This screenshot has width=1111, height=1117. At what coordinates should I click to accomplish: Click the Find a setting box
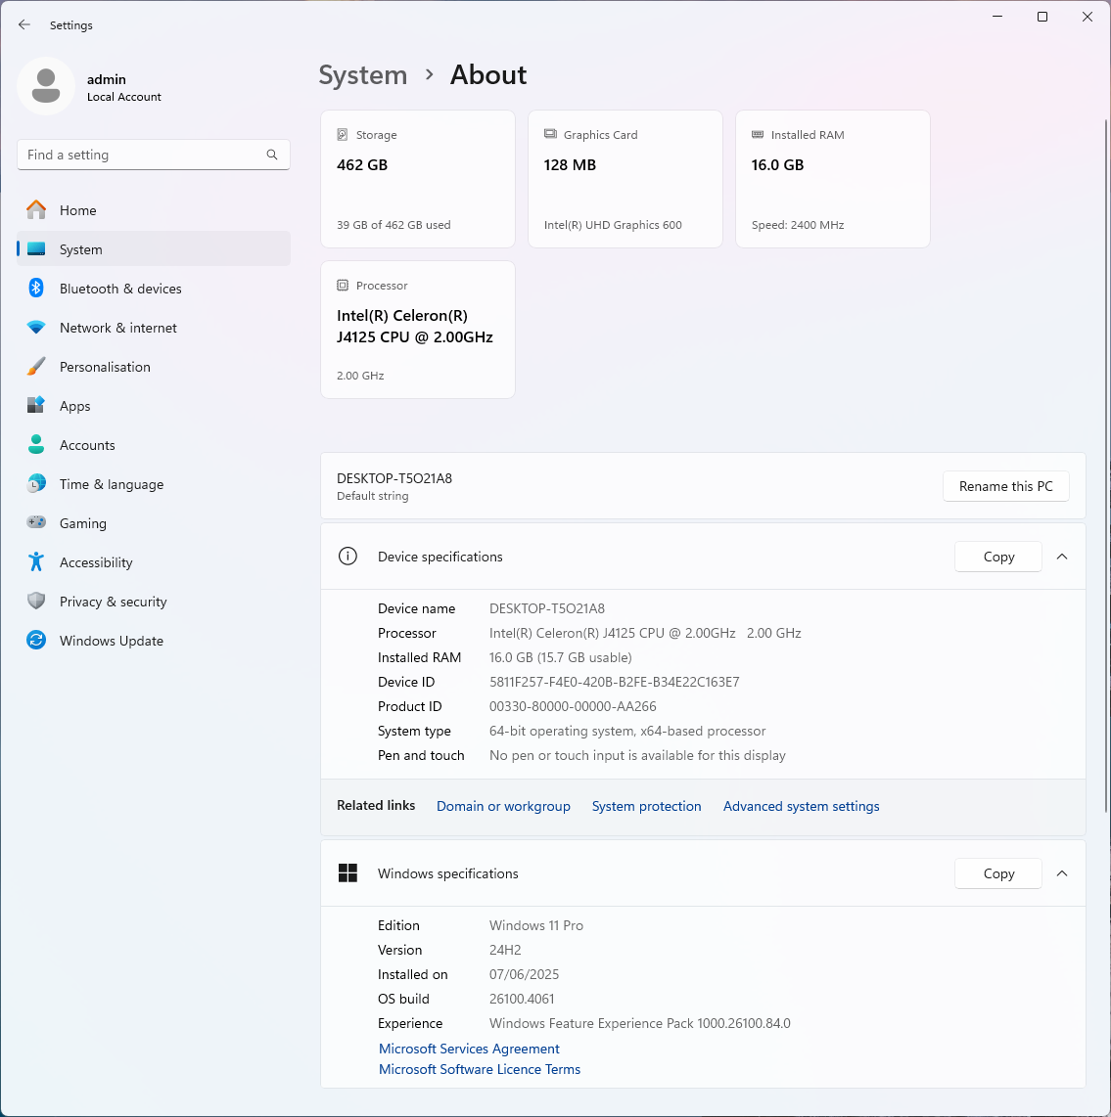pyautogui.click(x=154, y=155)
